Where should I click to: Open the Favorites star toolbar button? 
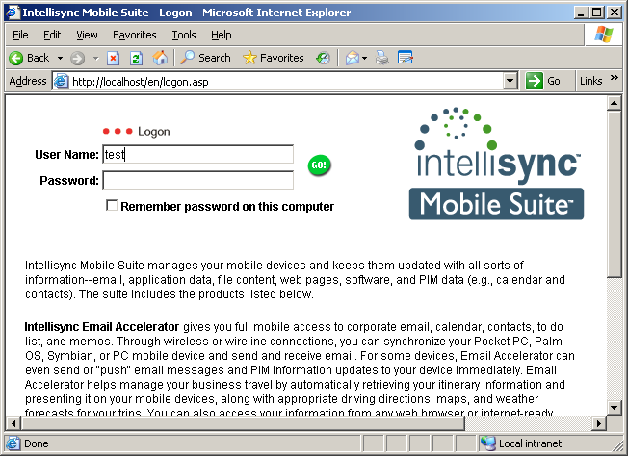274,58
